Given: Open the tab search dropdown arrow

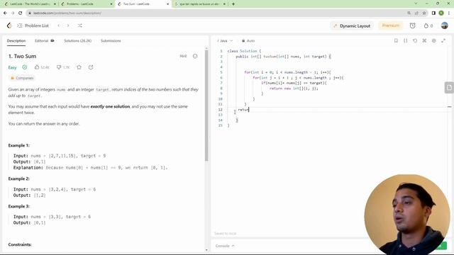Looking at the screenshot, I should point(416,4).
